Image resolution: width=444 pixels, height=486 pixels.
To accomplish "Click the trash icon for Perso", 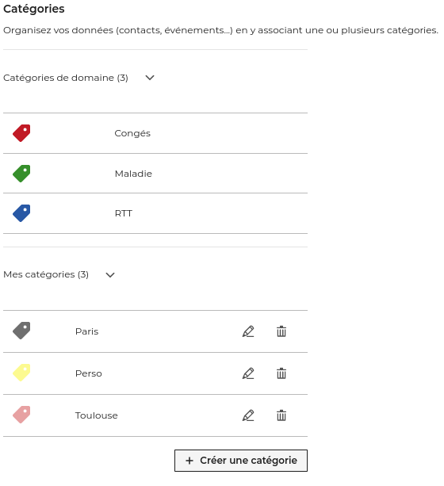I will (281, 373).
